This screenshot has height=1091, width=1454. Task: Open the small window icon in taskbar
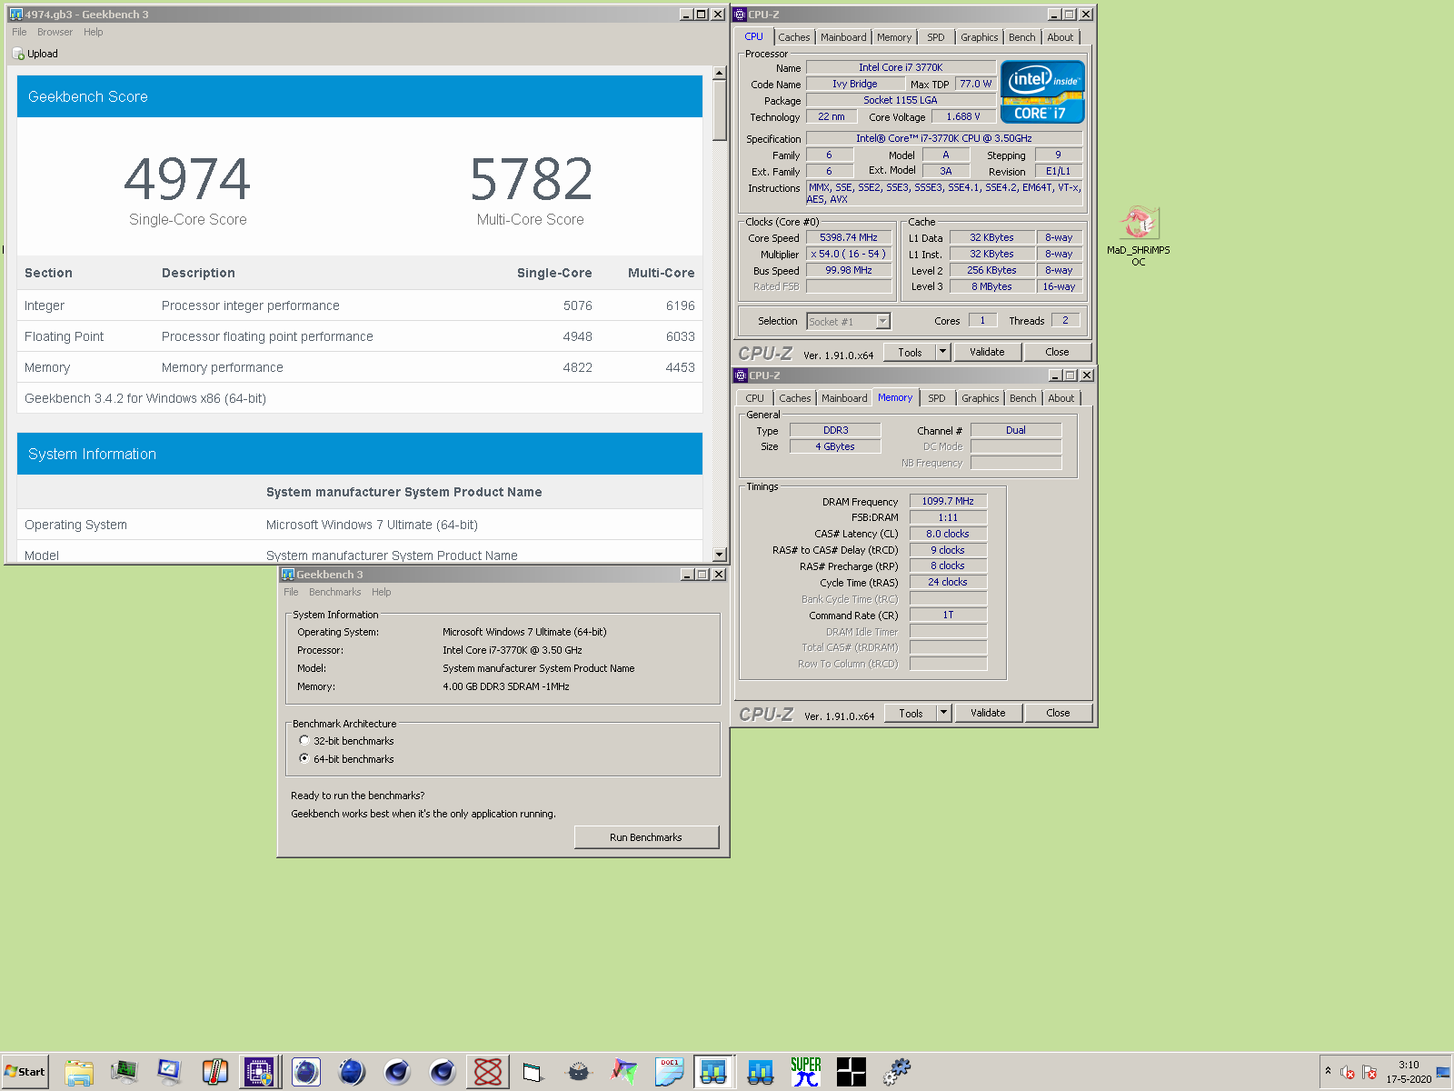533,1072
